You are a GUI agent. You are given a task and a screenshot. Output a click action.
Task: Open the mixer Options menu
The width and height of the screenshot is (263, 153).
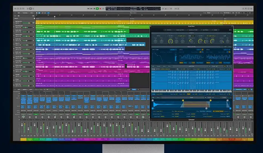[25, 89]
